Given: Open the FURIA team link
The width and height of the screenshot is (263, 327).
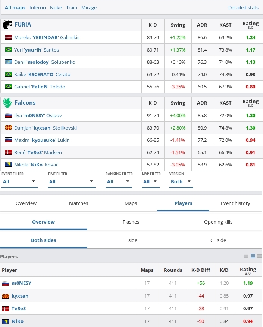Looking at the screenshot, I should click(23, 25).
